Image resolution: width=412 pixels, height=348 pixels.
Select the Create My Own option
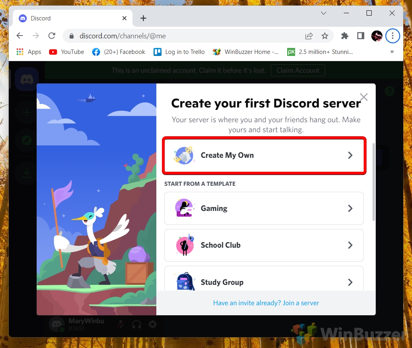coord(264,155)
